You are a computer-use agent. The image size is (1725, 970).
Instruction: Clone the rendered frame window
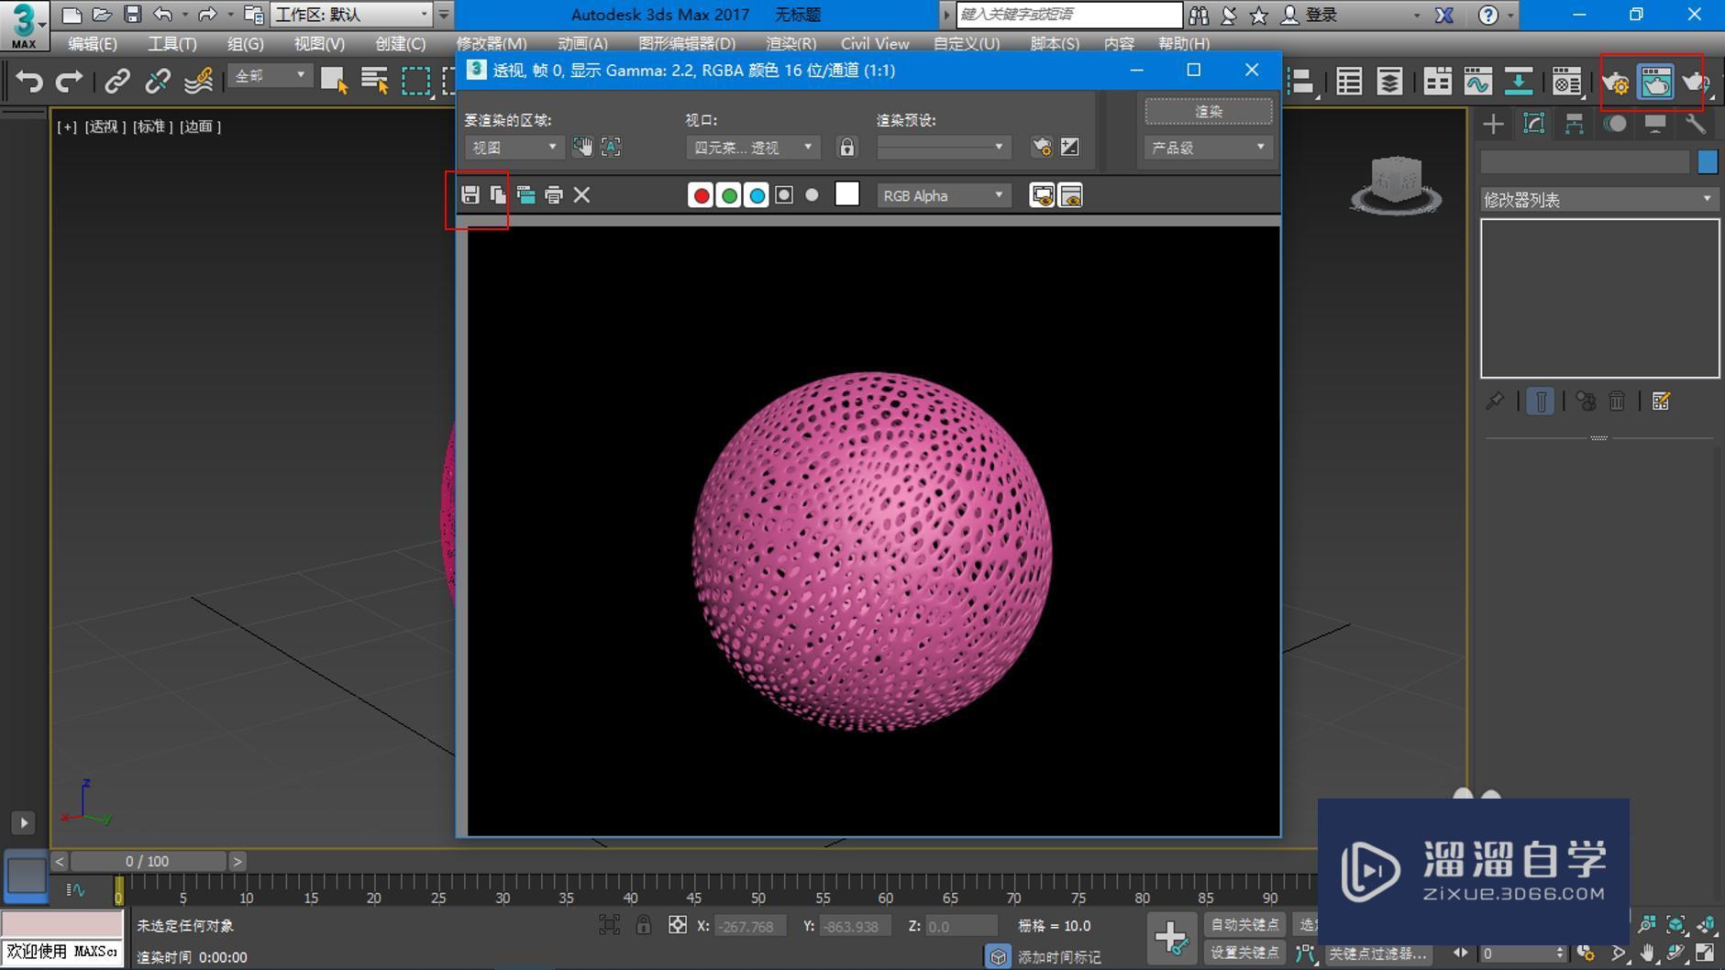point(525,195)
